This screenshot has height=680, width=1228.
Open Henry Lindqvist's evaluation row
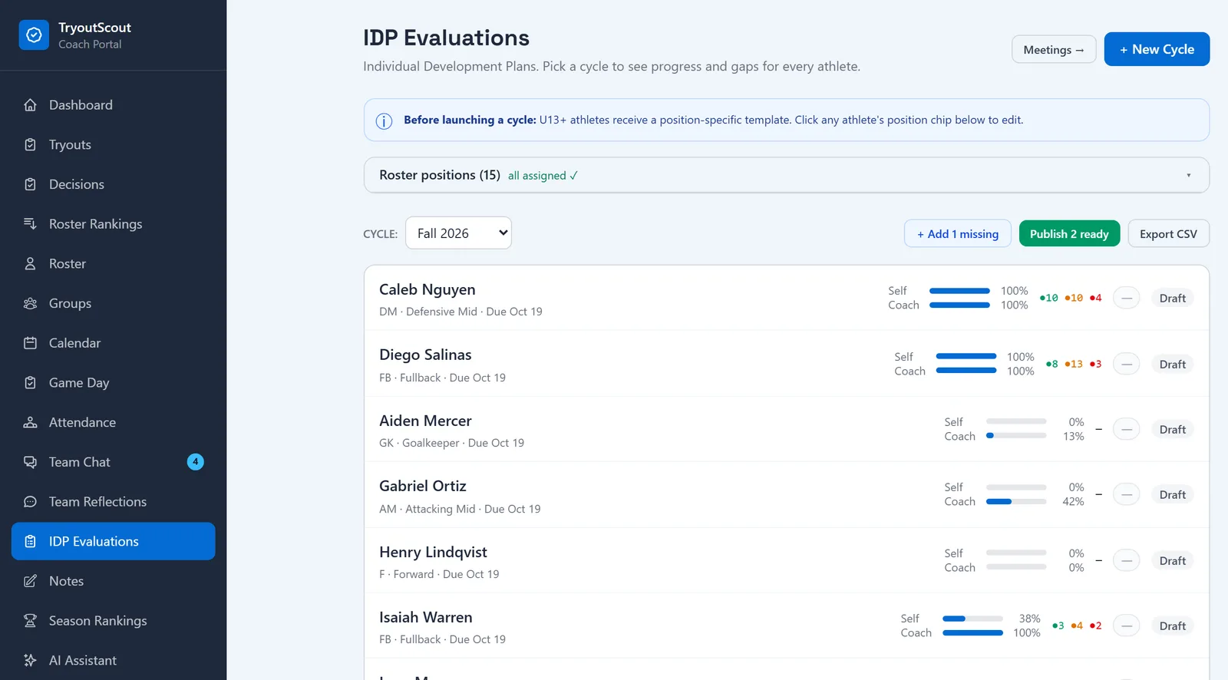[786, 561]
